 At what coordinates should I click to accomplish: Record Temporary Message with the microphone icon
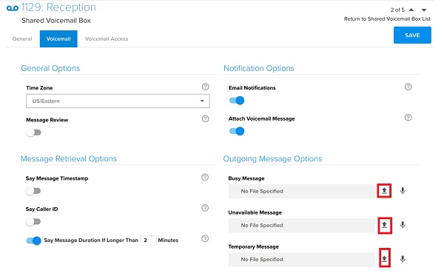[403, 259]
